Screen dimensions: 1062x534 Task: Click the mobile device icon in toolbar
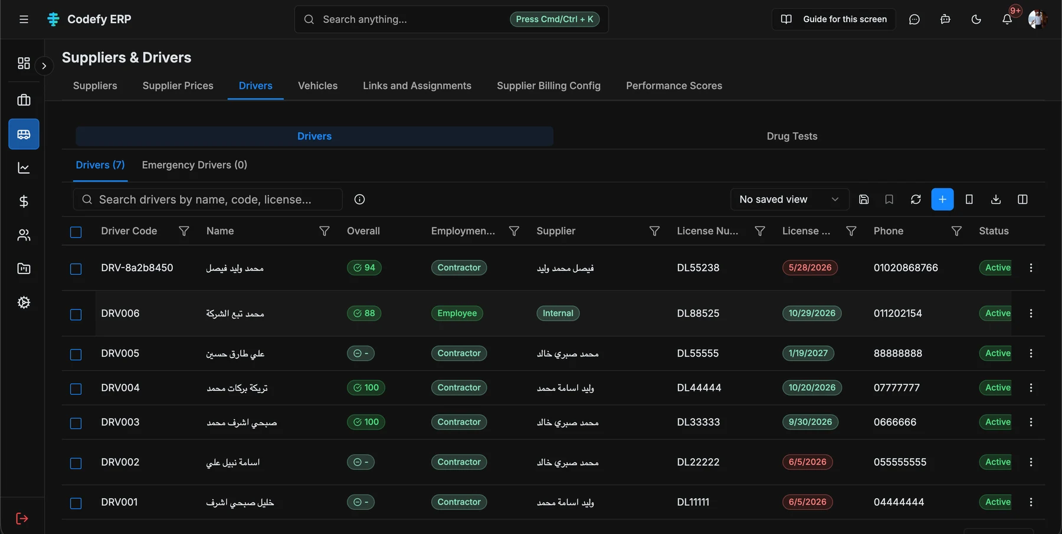(x=969, y=199)
